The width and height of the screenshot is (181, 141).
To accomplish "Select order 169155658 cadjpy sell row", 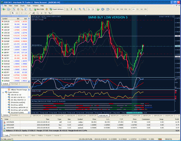I will (91, 122).
